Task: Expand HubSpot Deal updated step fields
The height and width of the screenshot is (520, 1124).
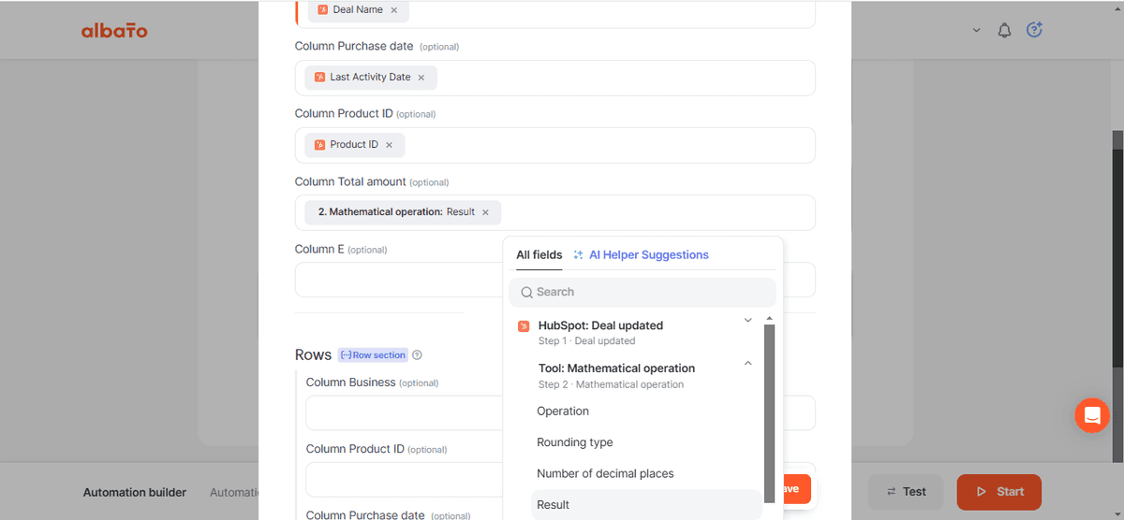Action: [x=747, y=320]
